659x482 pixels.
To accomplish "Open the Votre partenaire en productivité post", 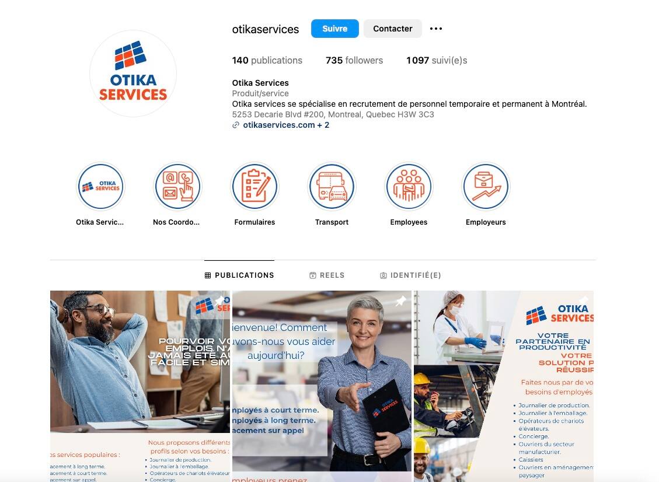I will tap(504, 386).
